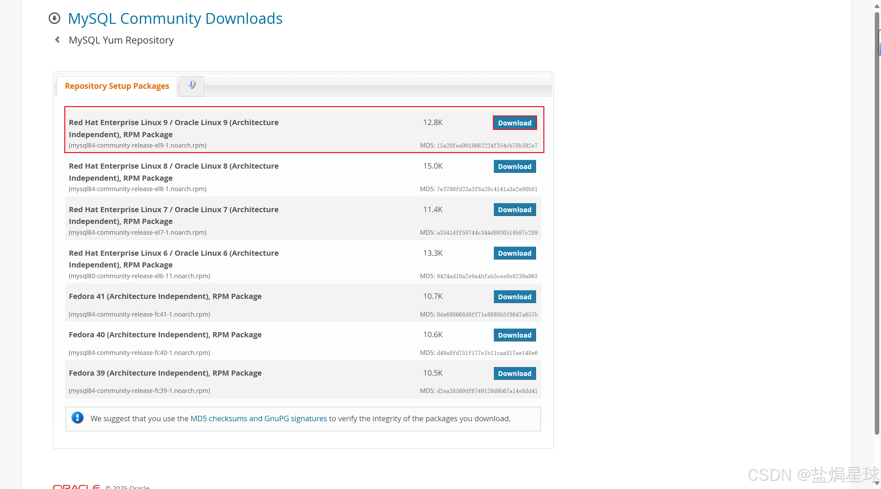Click the Red Hat Enterprise Linux 9 package title
881x489 pixels.
pyautogui.click(x=174, y=129)
